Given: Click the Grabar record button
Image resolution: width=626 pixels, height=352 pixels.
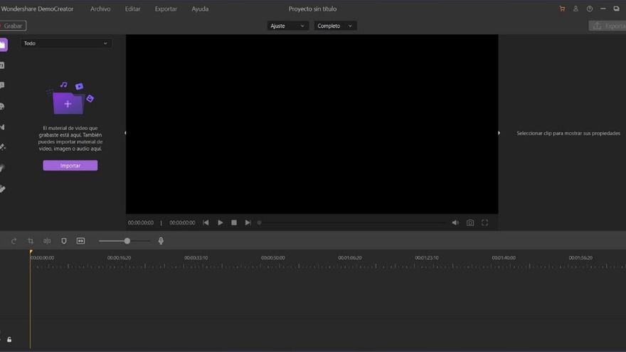Looking at the screenshot, I should tap(13, 26).
